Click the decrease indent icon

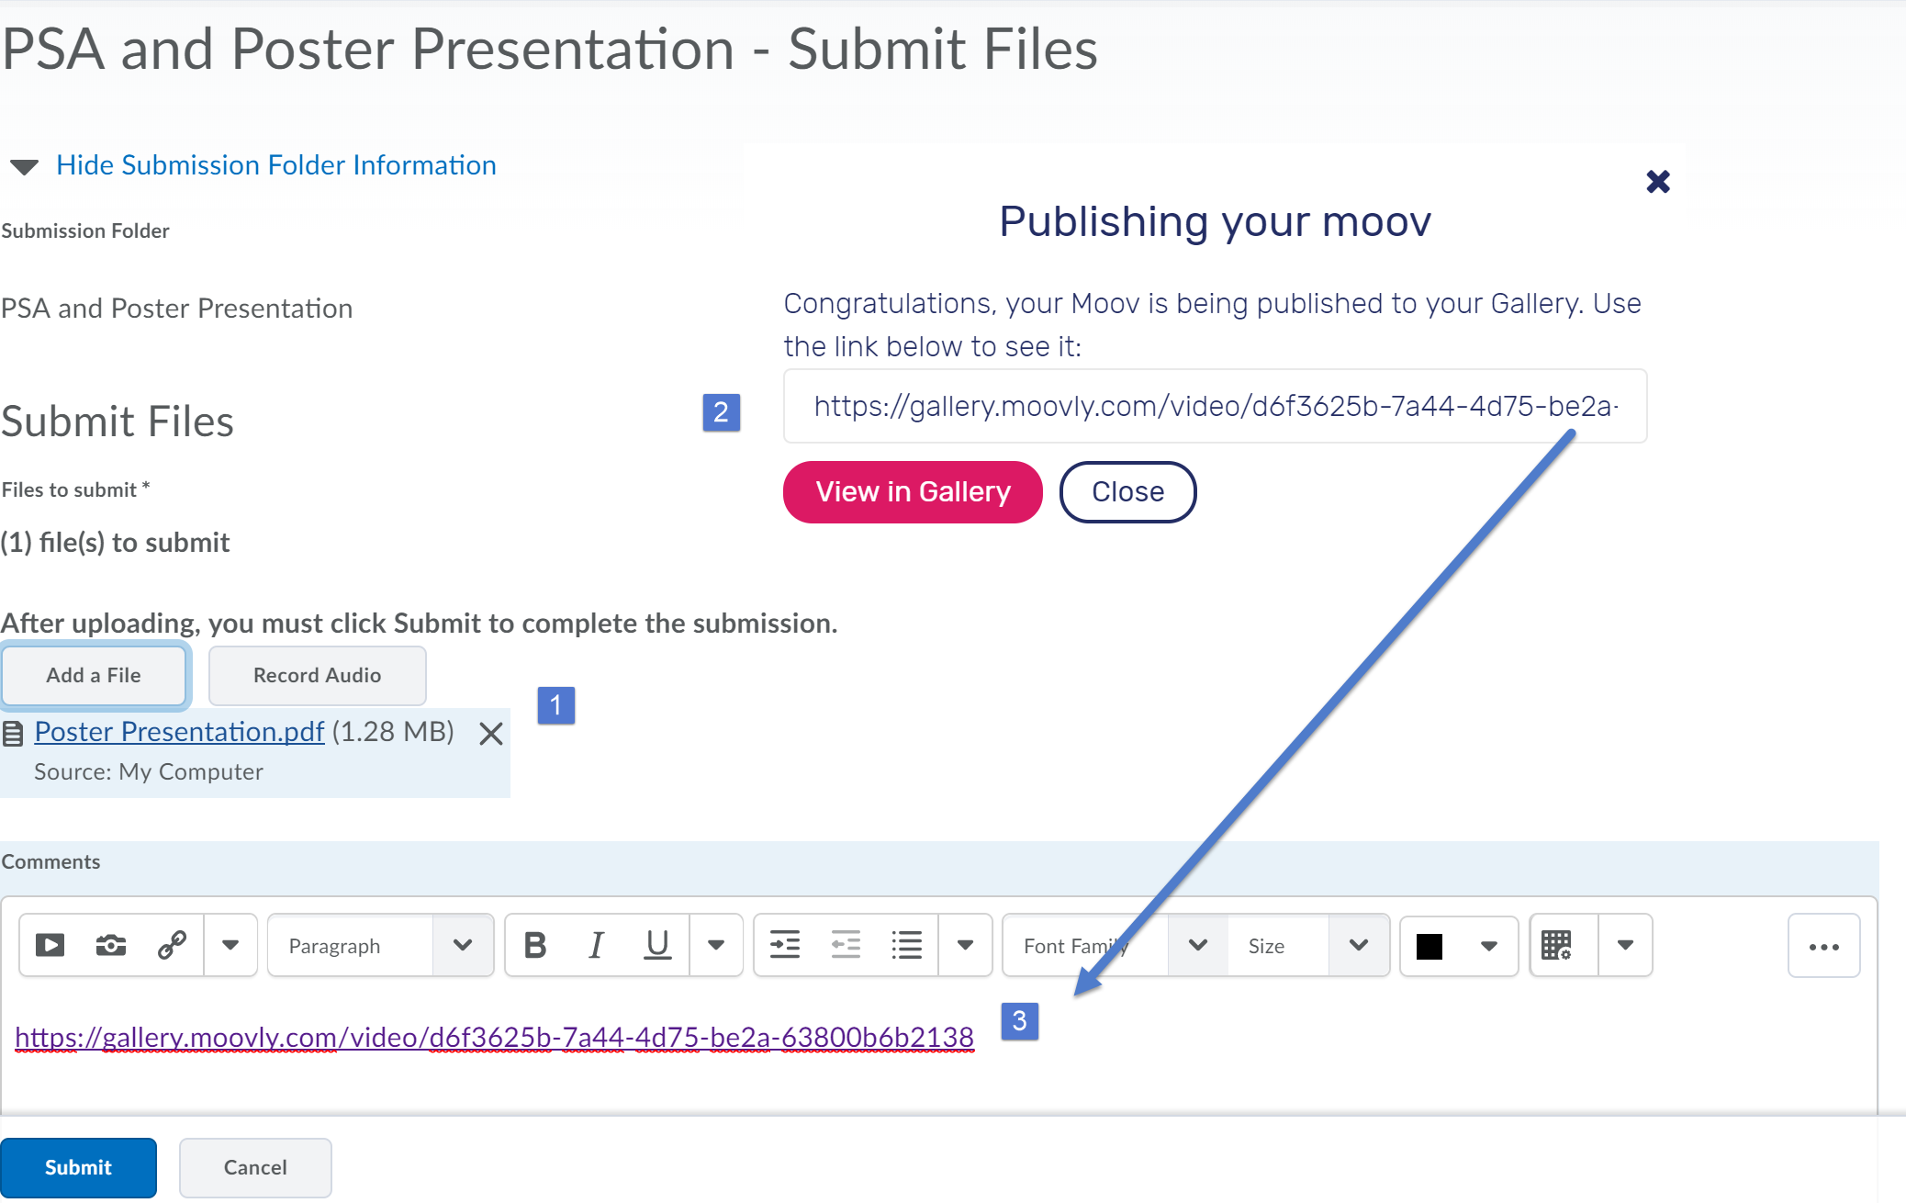point(846,945)
